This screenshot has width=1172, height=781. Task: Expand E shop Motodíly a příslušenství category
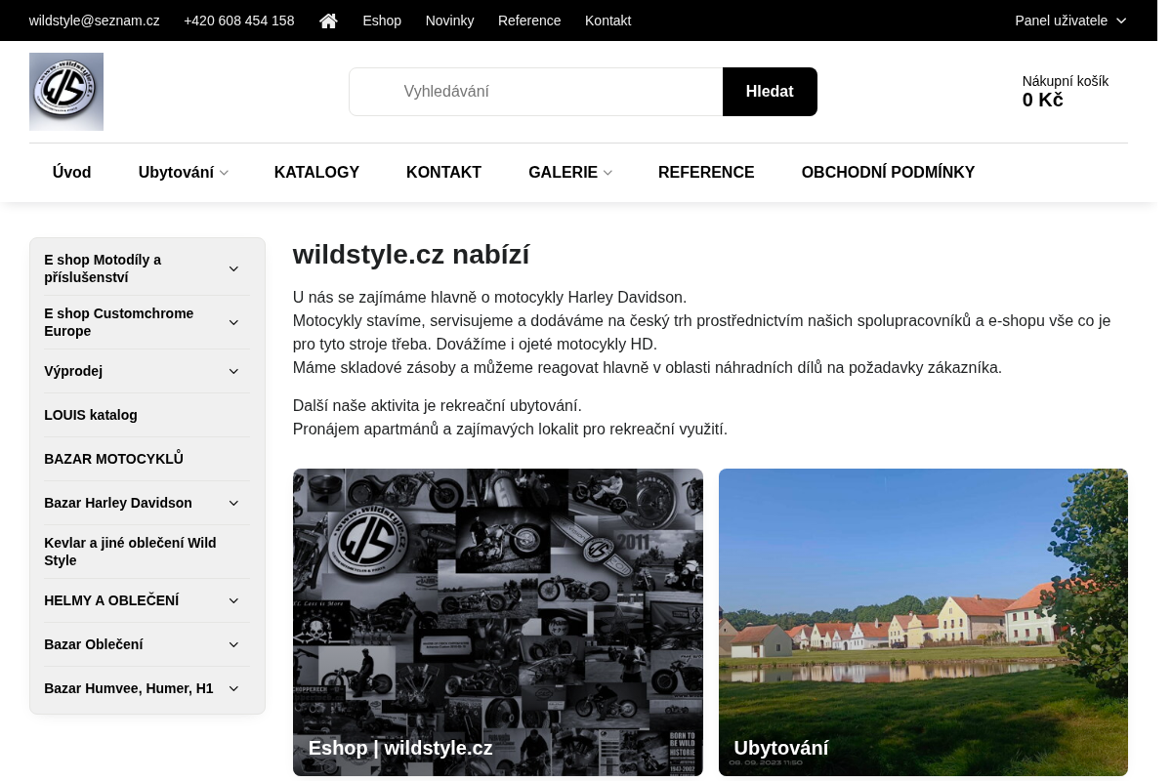point(233,268)
